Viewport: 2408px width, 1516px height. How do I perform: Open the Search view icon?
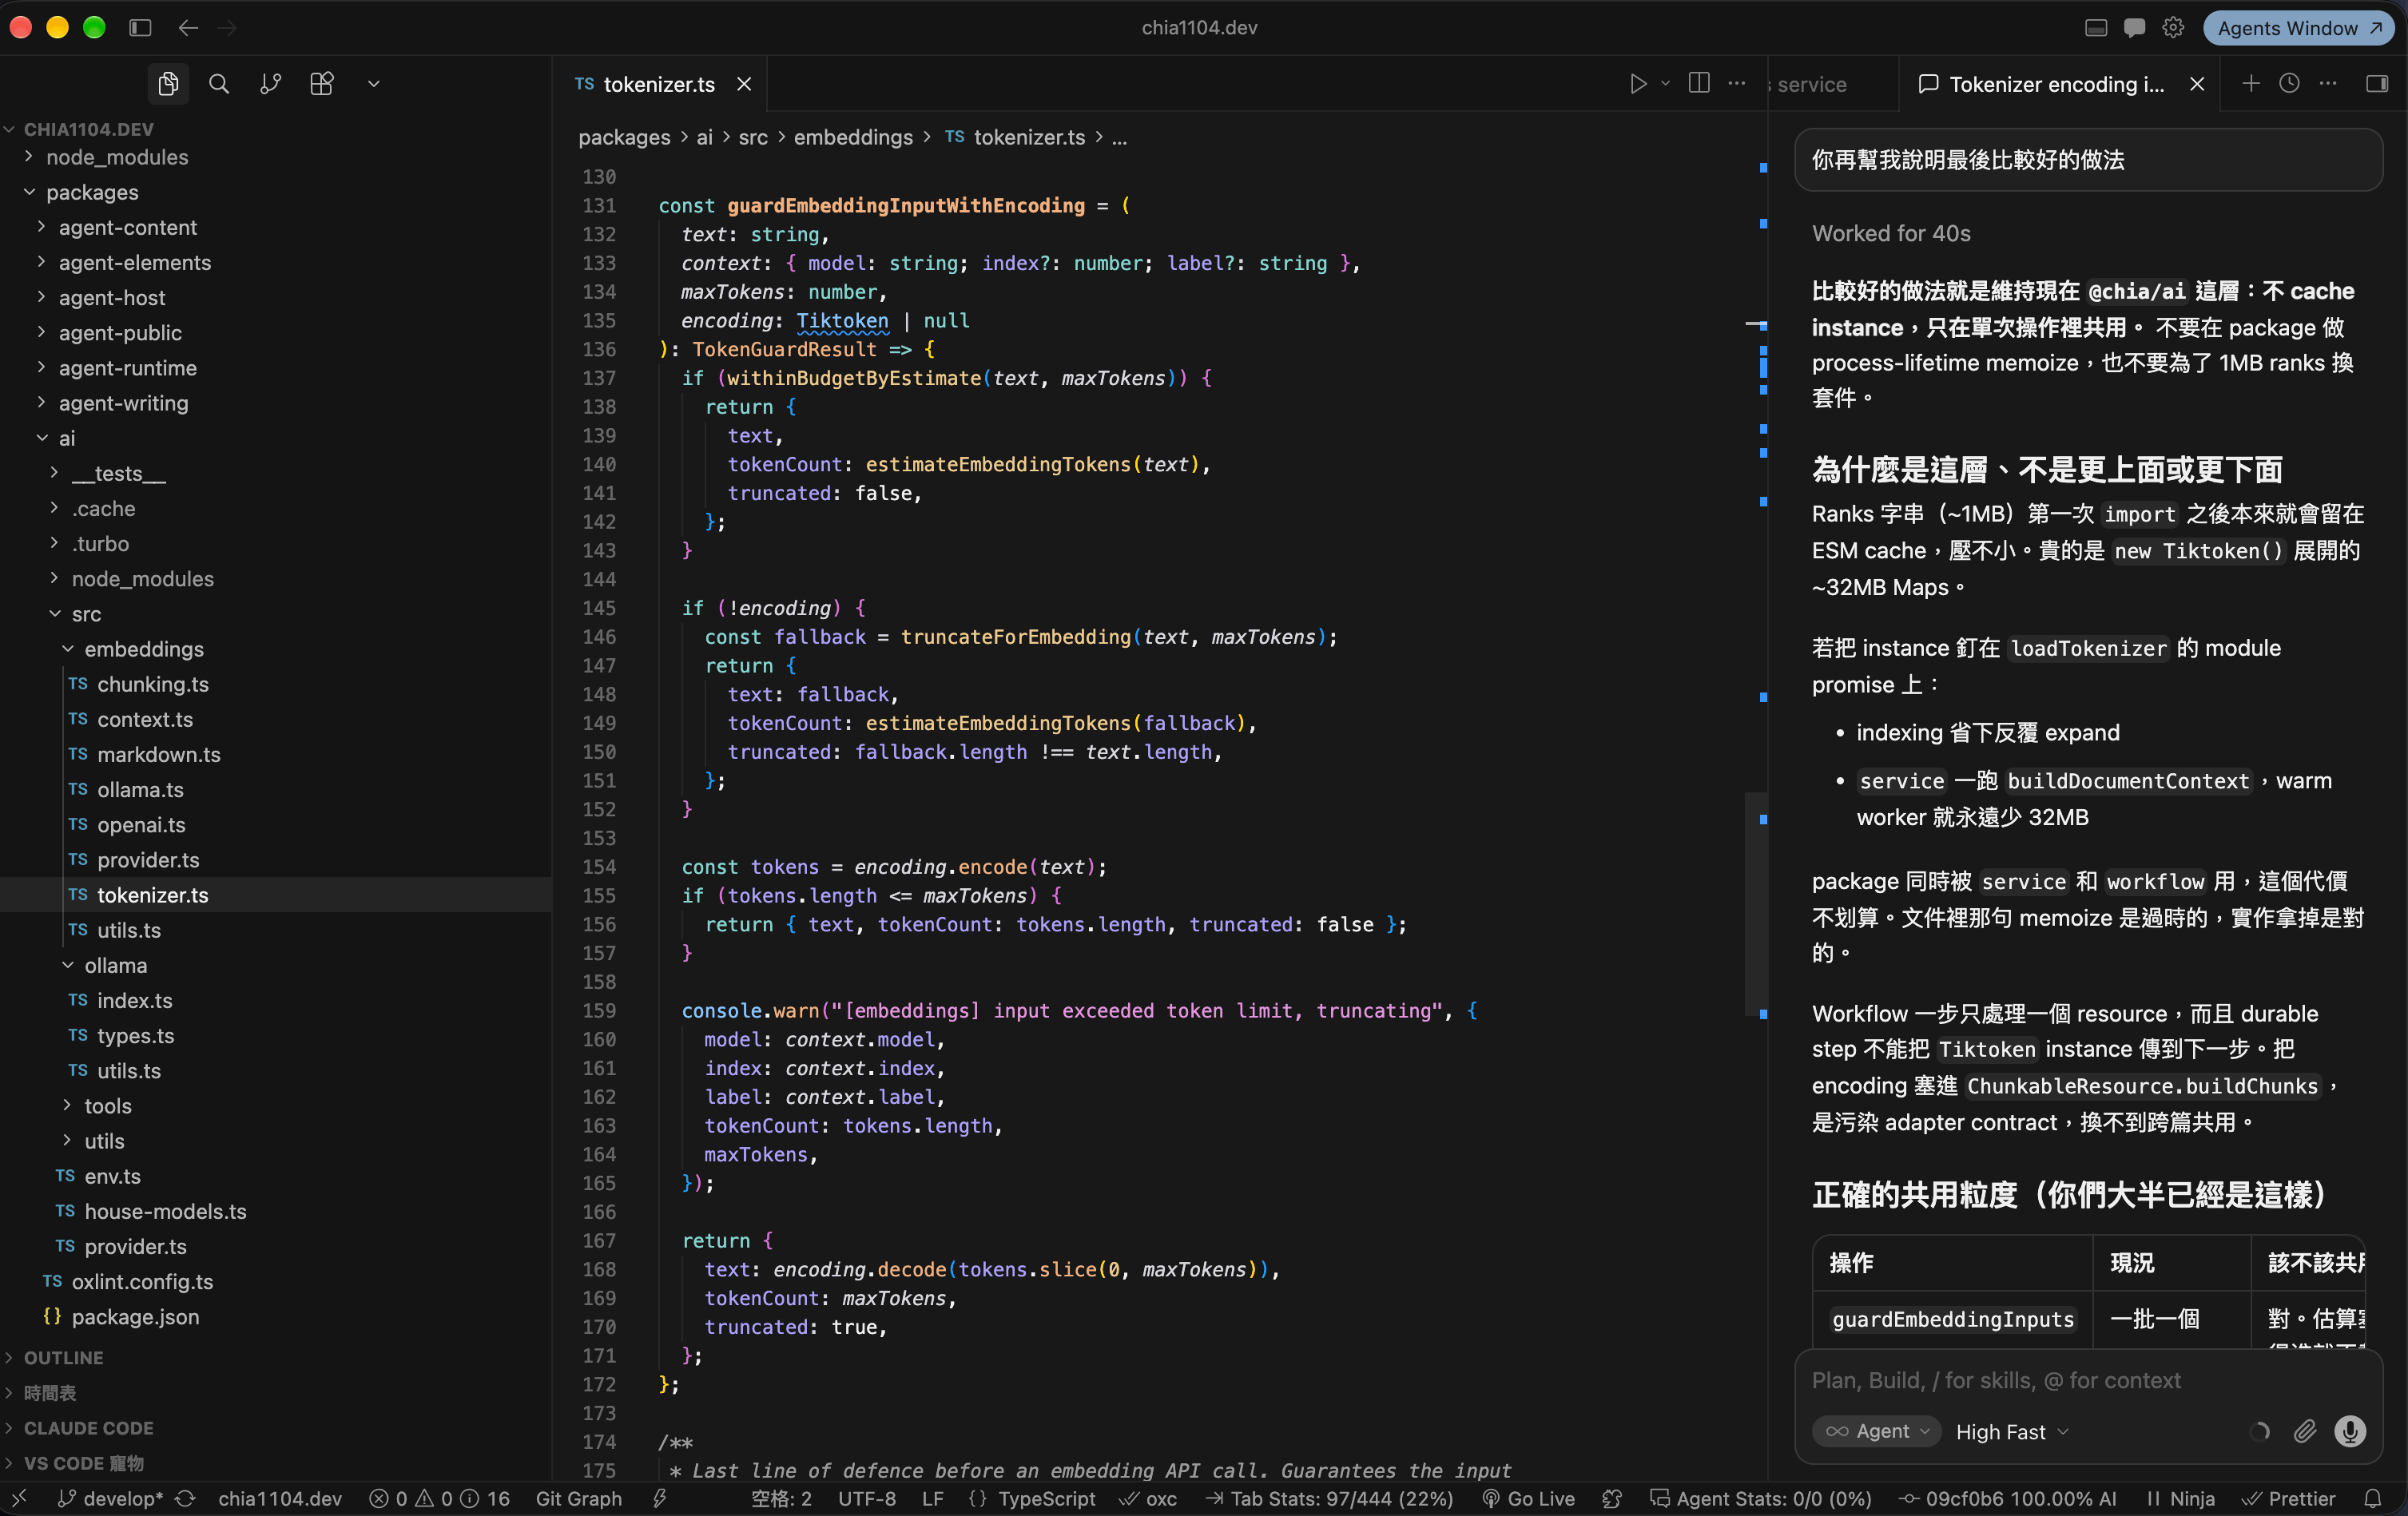219,84
